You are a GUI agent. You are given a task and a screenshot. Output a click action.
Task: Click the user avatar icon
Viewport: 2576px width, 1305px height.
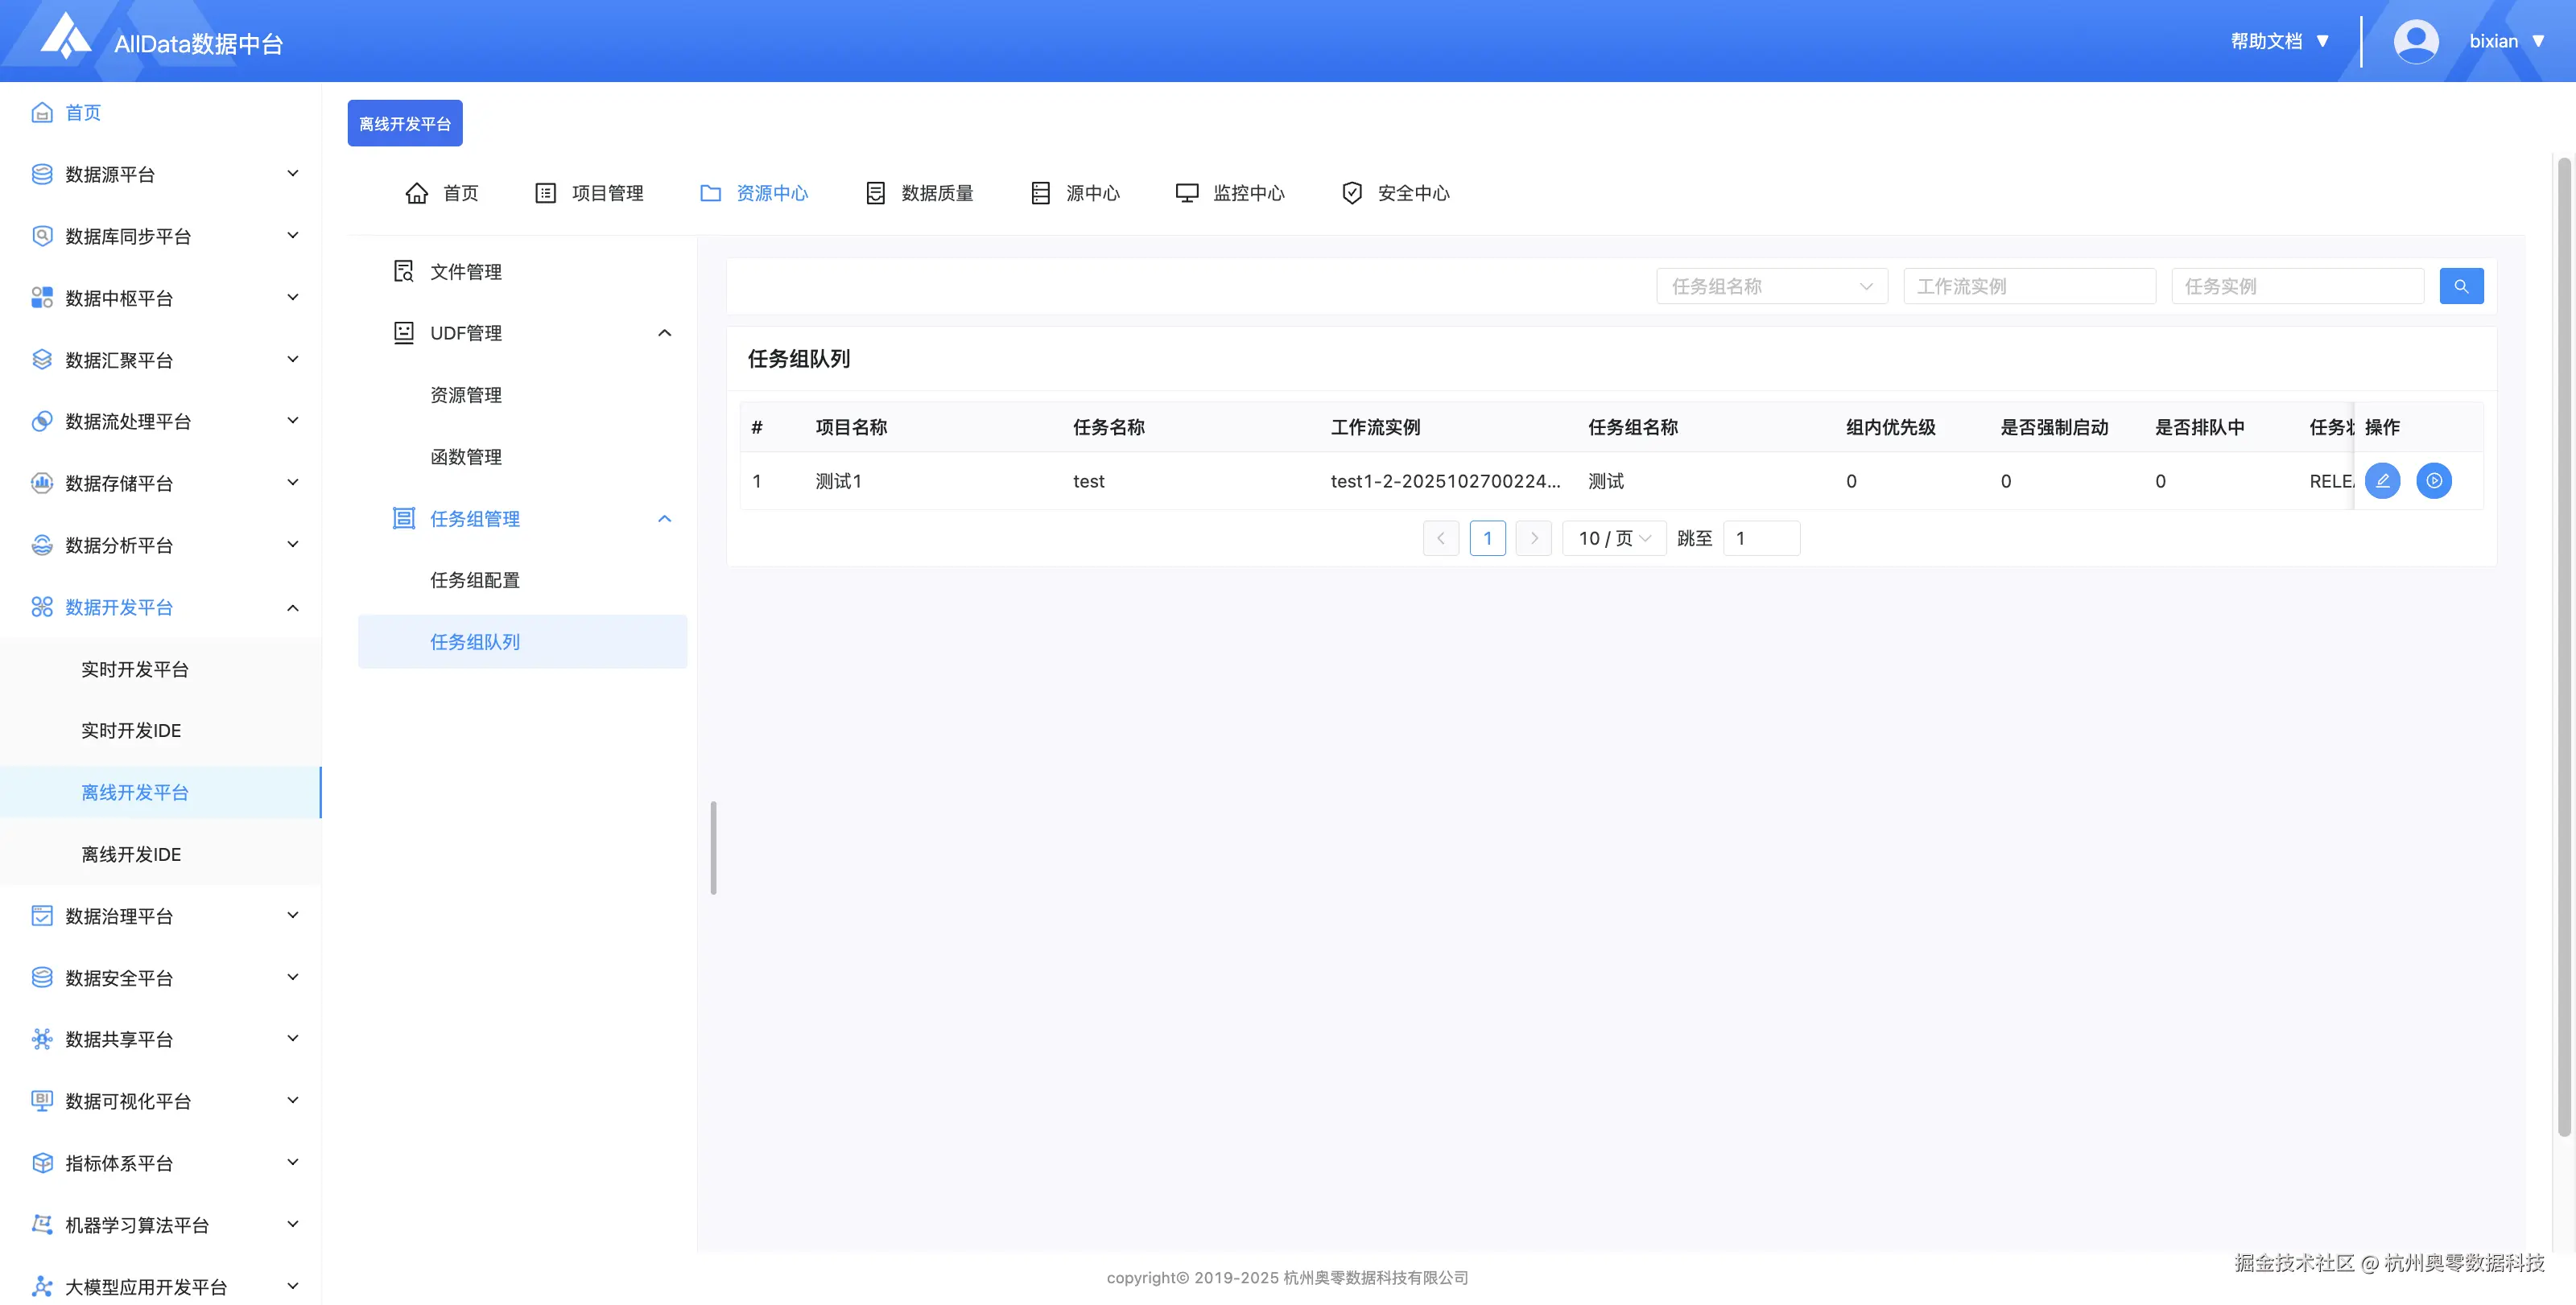point(2415,41)
